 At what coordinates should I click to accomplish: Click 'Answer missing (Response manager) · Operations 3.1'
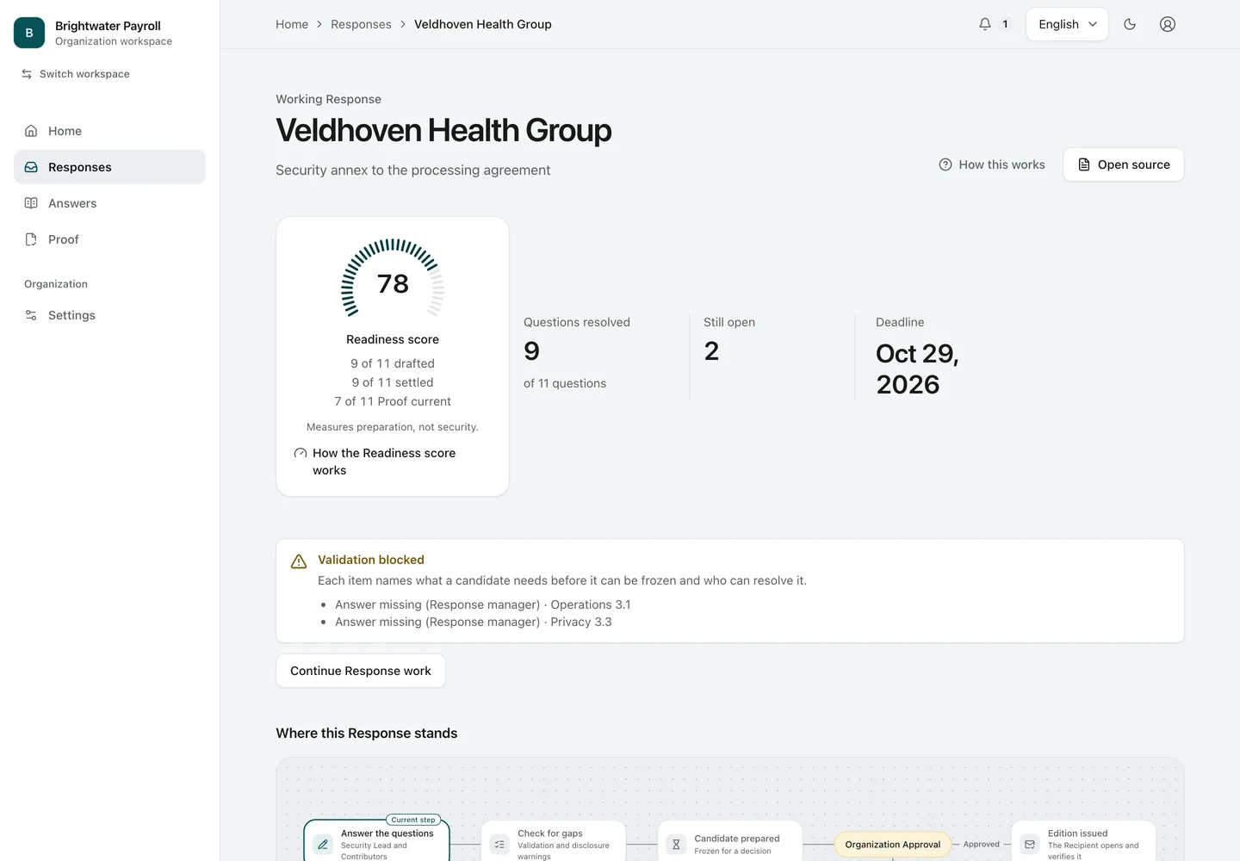[482, 604]
